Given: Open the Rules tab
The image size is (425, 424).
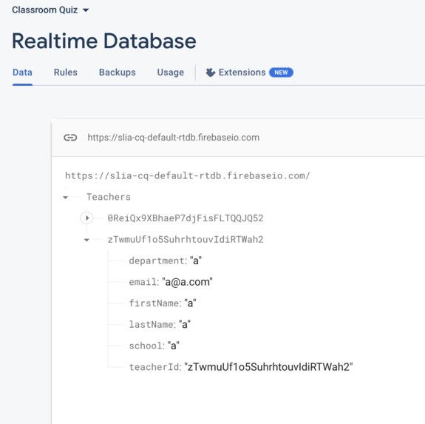Looking at the screenshot, I should coord(66,73).
